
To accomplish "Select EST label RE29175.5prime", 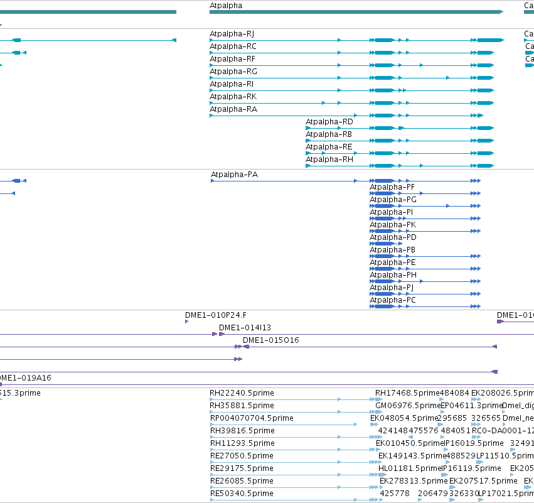I will (x=242, y=469).
